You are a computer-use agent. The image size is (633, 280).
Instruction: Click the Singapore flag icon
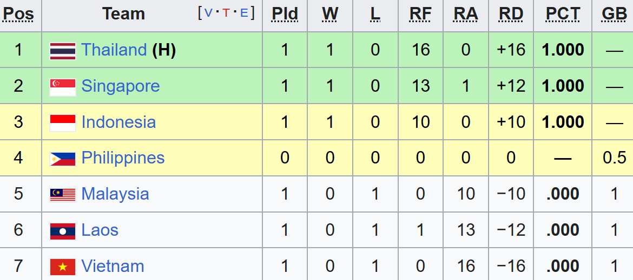point(63,86)
